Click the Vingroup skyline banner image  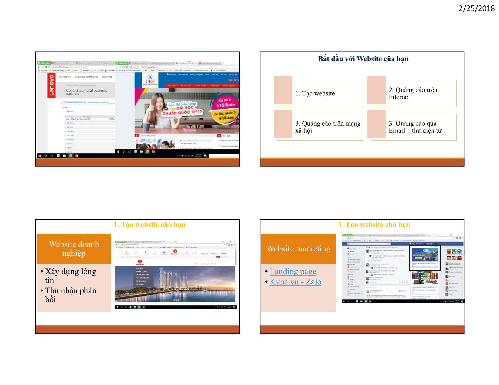point(175,284)
